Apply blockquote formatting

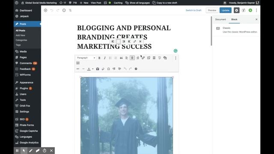(121, 58)
